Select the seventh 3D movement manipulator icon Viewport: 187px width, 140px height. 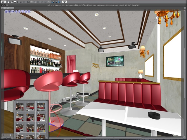pos(26,11)
